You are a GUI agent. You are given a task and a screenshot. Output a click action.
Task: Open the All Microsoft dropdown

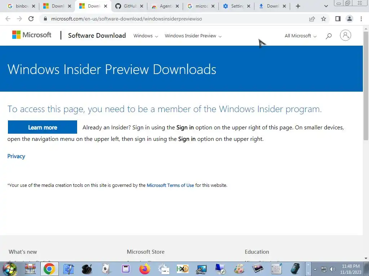pos(300,36)
